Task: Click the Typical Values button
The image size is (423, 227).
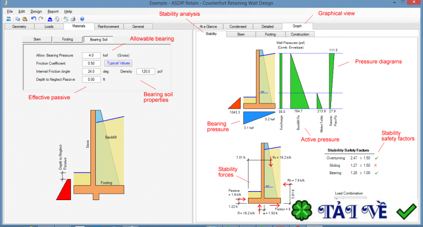Action: click(x=118, y=63)
